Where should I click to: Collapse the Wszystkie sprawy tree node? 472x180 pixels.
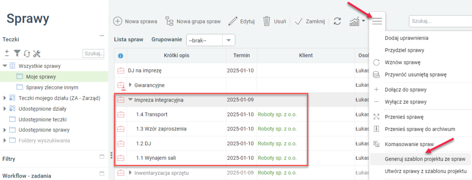point(5,66)
